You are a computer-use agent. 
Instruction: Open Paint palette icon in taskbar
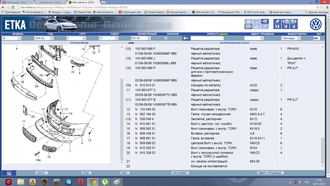pos(117,182)
